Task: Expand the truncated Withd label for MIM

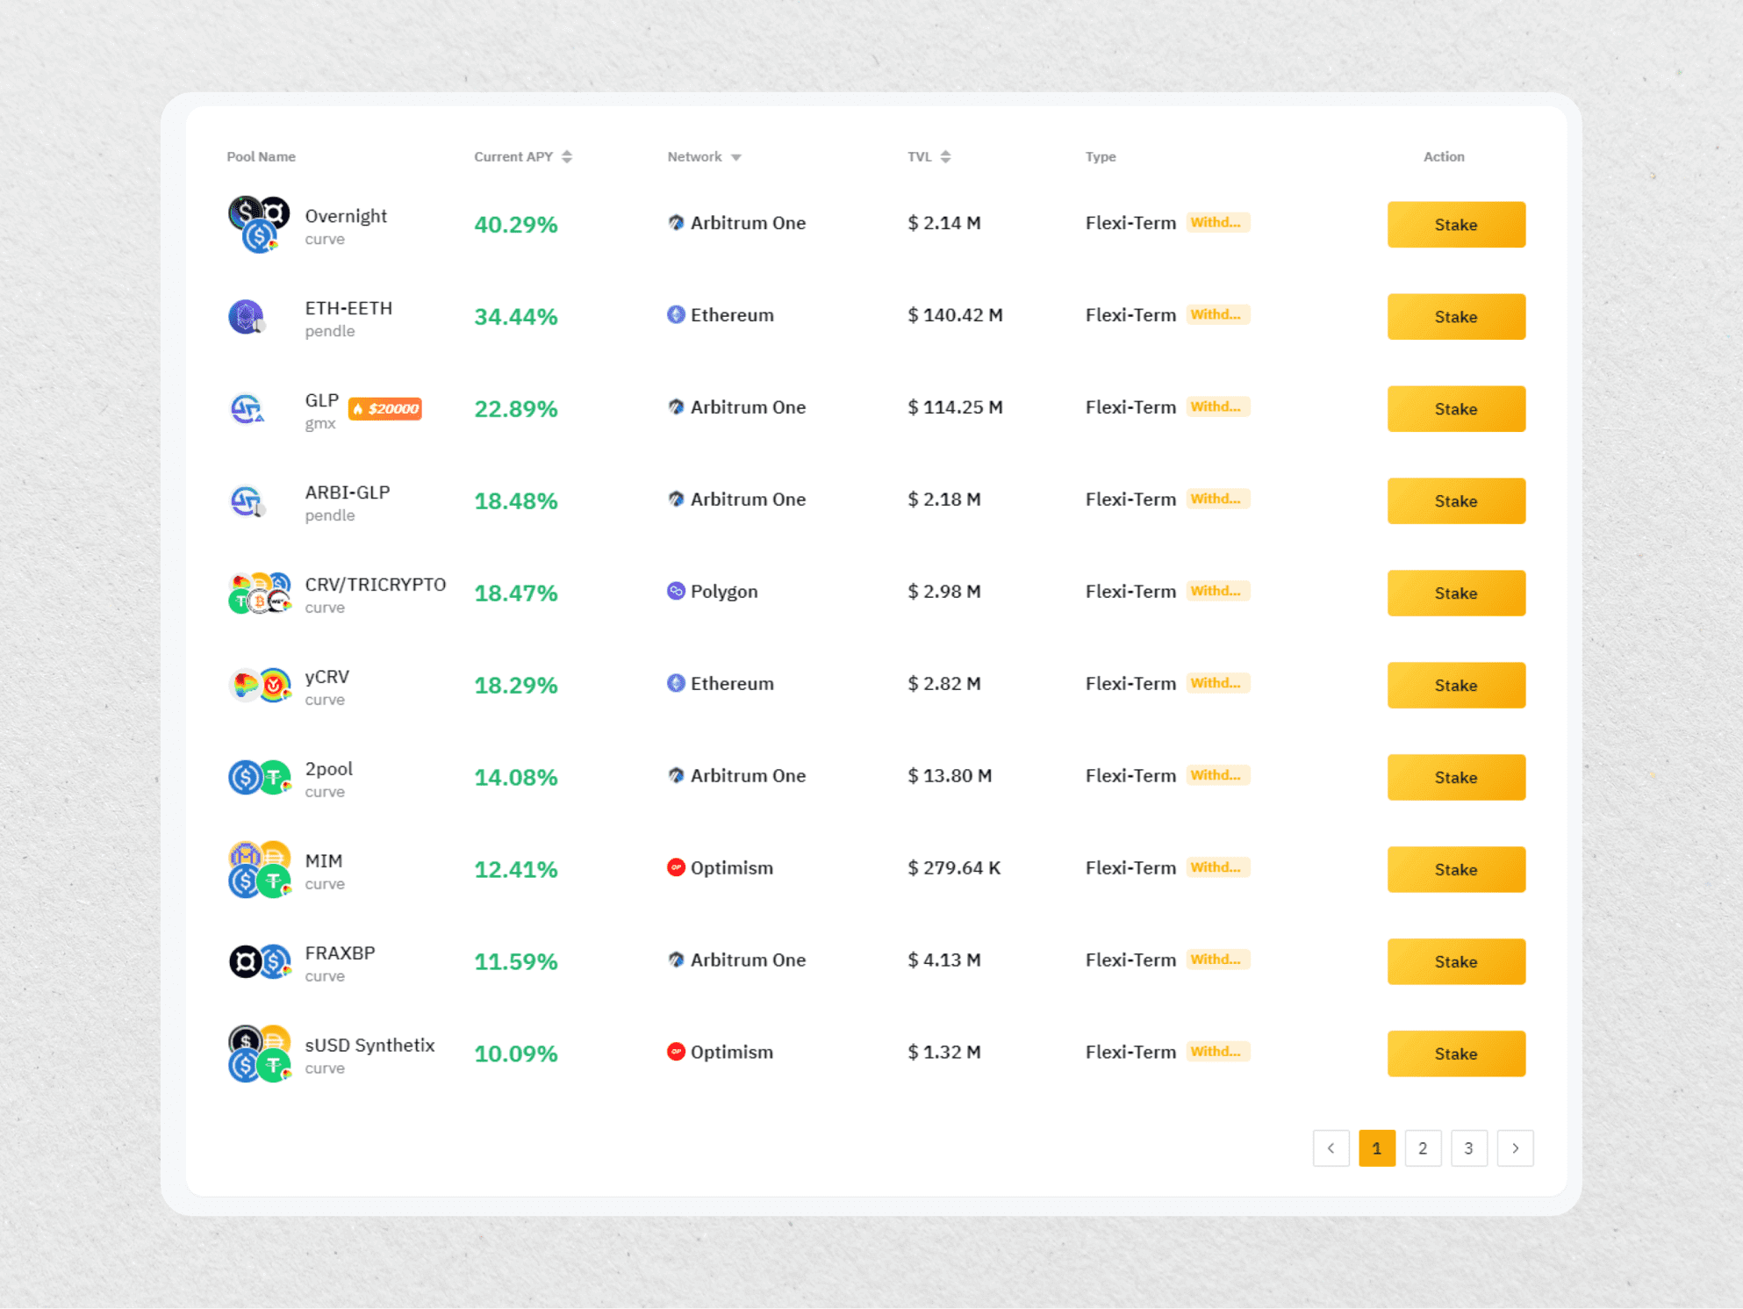Action: coord(1218,867)
